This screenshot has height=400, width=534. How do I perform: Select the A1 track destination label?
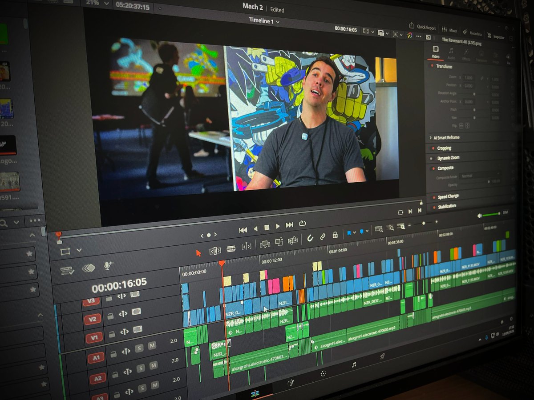[96, 357]
